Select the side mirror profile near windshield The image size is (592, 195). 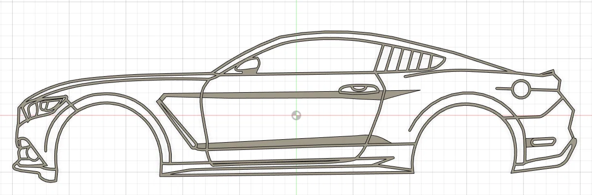[247, 65]
